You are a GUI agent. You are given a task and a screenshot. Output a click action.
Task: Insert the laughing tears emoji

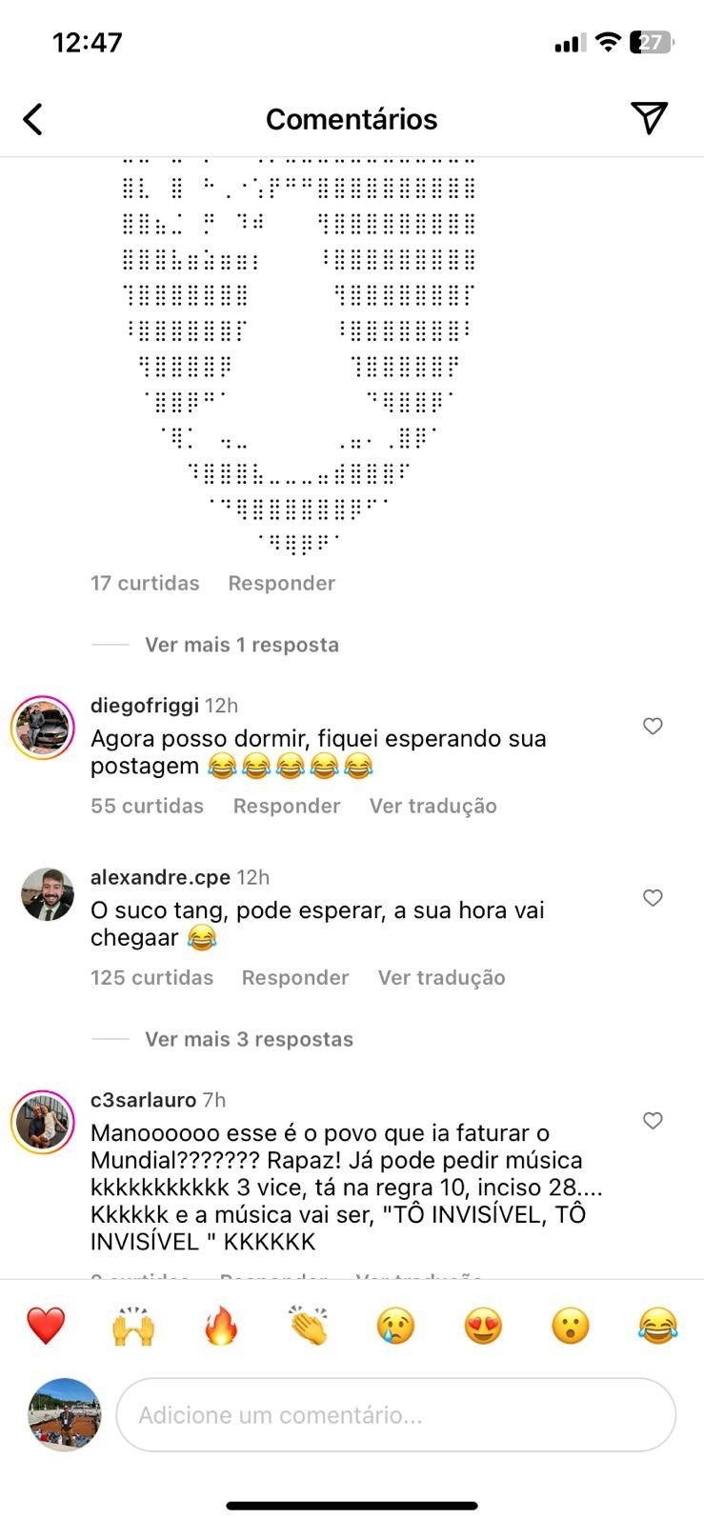click(658, 1326)
